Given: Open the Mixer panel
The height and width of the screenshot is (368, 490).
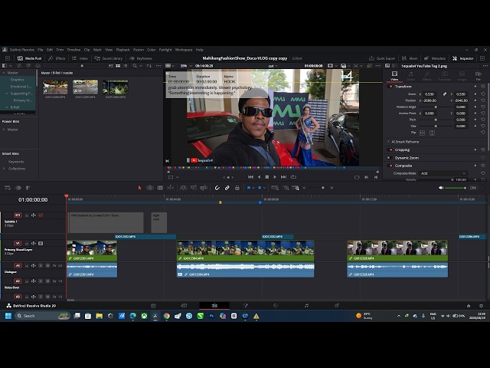Looking at the screenshot, I should point(410,58).
